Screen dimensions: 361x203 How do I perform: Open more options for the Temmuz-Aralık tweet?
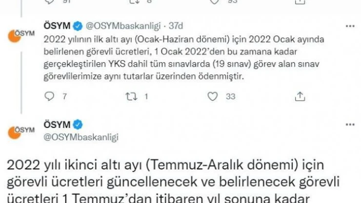[350, 125]
